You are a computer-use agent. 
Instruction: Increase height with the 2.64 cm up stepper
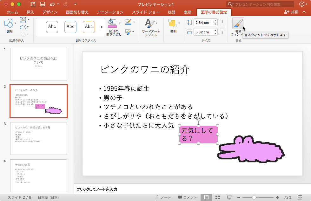click(215, 21)
